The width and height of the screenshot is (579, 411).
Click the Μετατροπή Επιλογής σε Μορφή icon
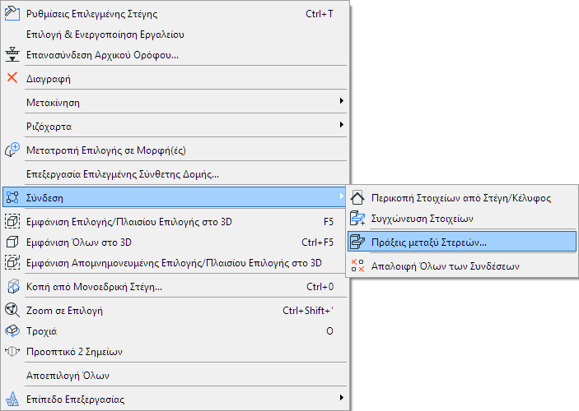pyautogui.click(x=12, y=150)
